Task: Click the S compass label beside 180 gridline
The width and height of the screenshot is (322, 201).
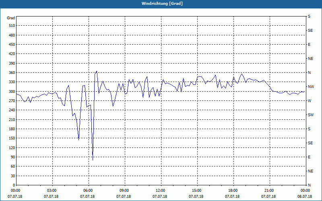Action: (309, 129)
